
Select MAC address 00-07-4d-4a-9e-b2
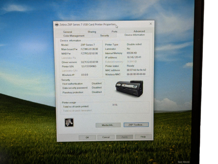click(x=137, y=70)
